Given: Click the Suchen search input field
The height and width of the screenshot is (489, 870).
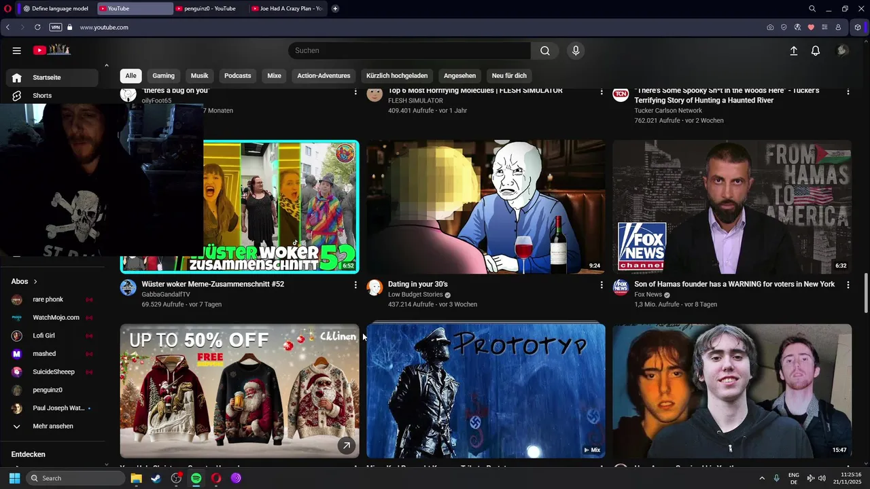Looking at the screenshot, I should point(409,50).
